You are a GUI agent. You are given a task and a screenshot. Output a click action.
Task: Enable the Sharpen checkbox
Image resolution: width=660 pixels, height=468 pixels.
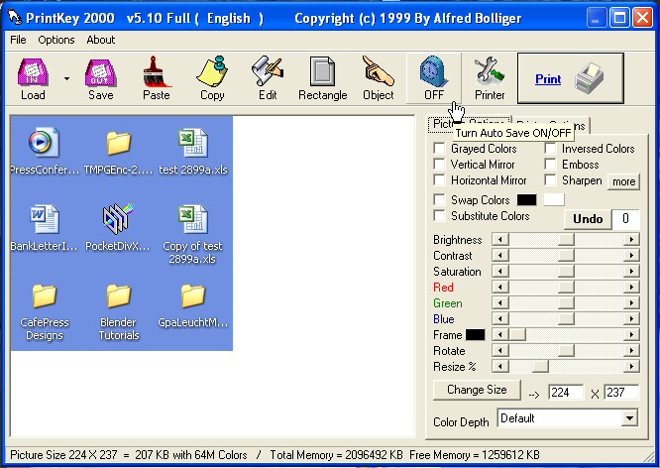551,179
